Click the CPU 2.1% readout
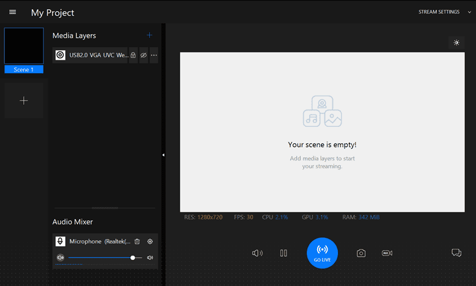476x286 pixels. (x=275, y=217)
